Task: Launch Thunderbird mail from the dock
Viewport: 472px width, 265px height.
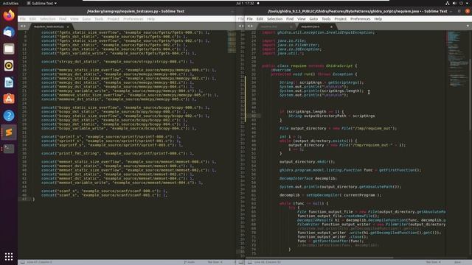Action: (x=9, y=32)
